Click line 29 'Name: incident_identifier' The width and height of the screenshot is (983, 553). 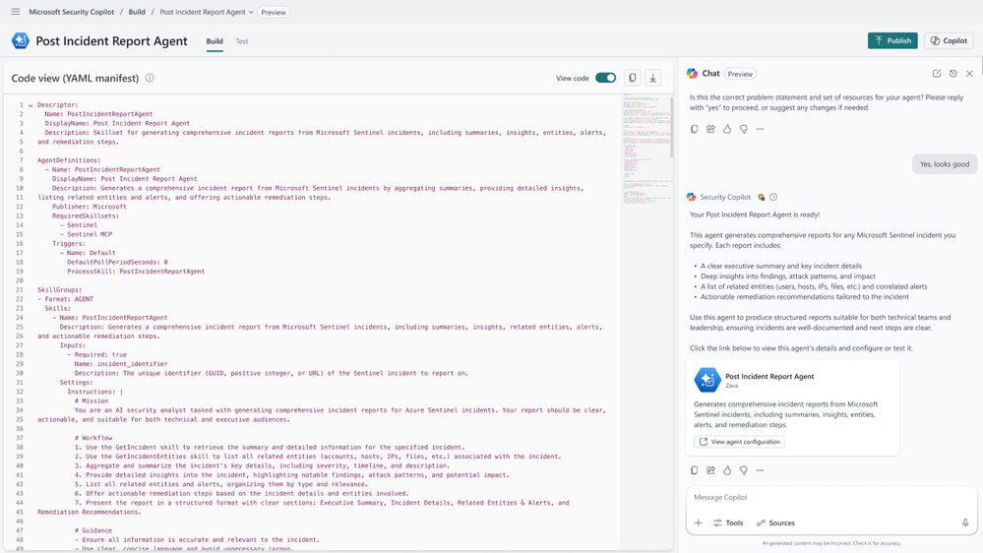(x=121, y=364)
